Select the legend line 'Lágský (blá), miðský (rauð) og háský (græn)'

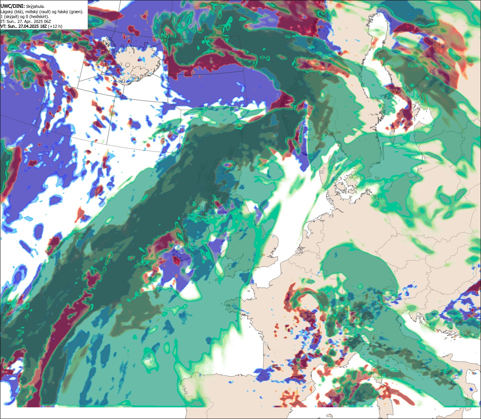[42, 11]
